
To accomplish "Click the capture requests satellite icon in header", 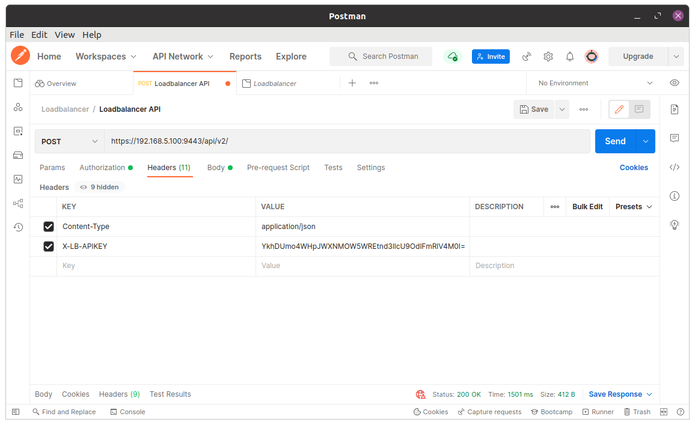I will point(527,57).
